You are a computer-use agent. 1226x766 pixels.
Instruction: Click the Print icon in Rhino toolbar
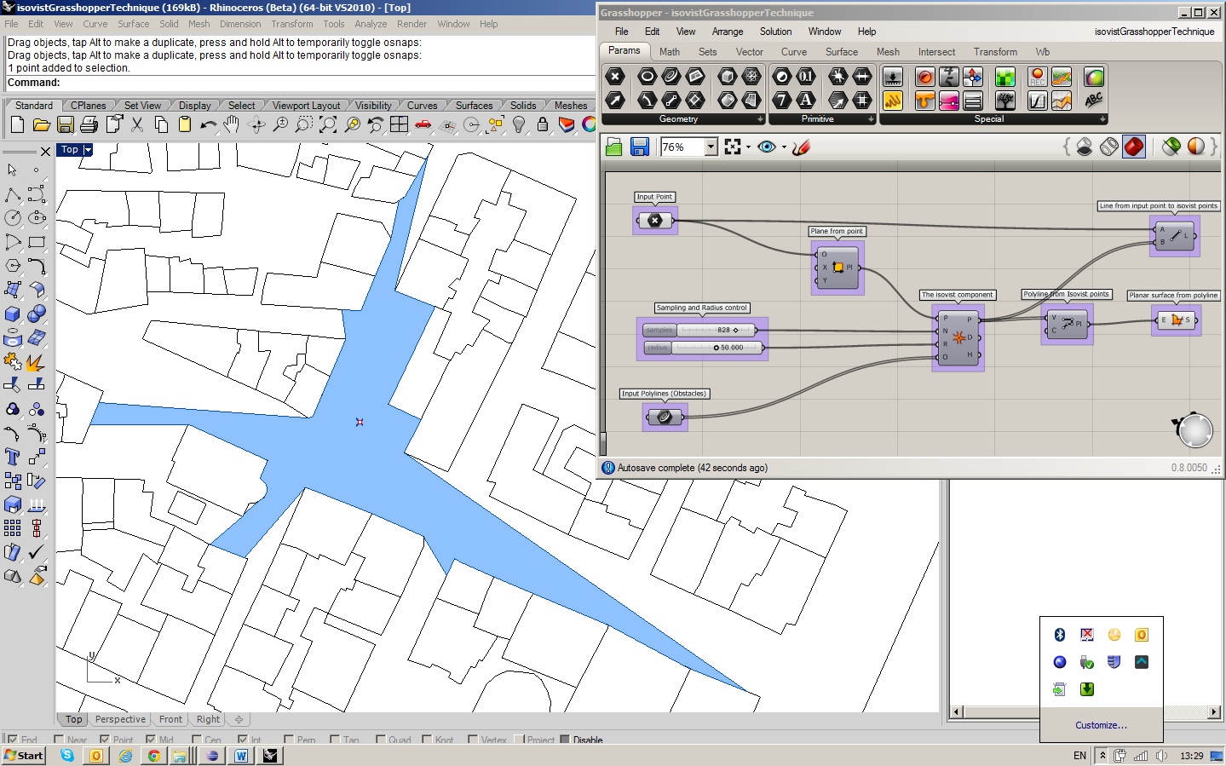pyautogui.click(x=89, y=125)
